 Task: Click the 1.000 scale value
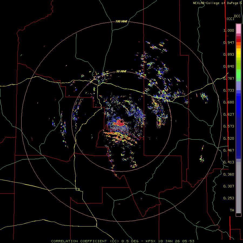pos(229,30)
